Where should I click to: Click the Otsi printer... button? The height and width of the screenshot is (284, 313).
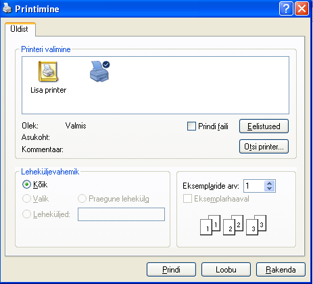[x=264, y=147]
